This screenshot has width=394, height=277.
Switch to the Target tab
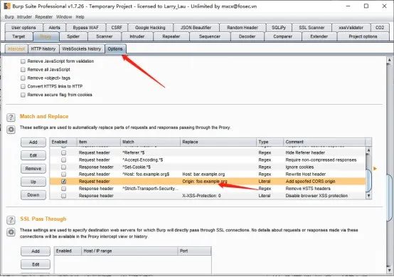point(18,36)
